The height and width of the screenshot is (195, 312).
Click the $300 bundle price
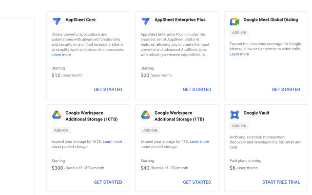tap(78, 168)
